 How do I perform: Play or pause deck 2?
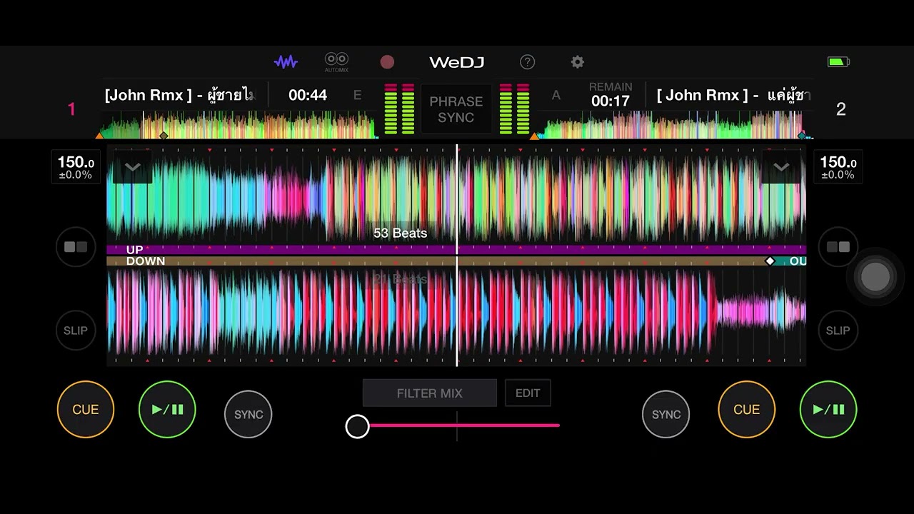click(x=828, y=410)
